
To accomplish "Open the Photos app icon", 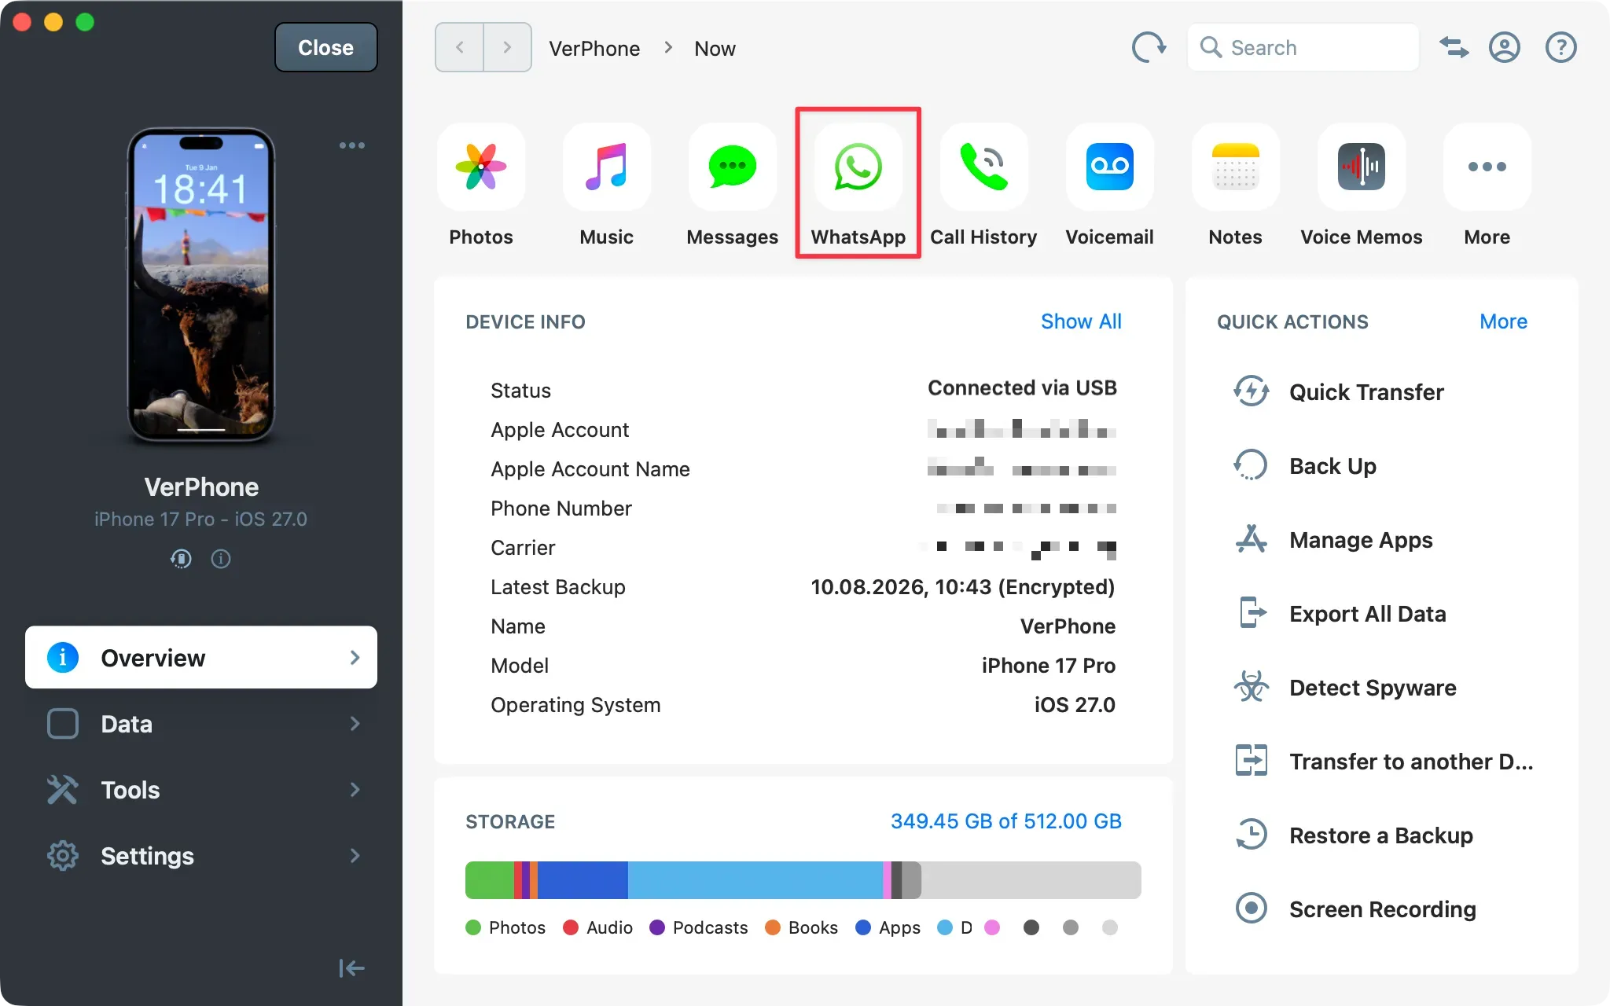I will (x=481, y=166).
